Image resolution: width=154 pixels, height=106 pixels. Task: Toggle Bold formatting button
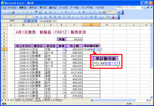click(37, 17)
